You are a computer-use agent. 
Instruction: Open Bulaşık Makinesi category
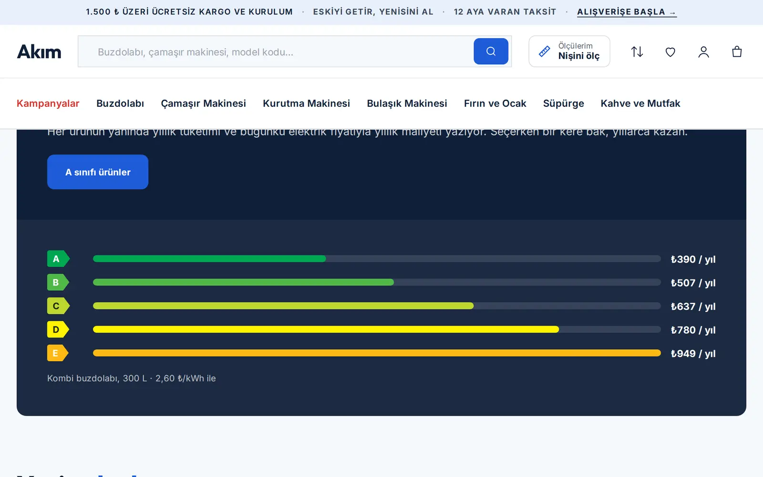407,103
